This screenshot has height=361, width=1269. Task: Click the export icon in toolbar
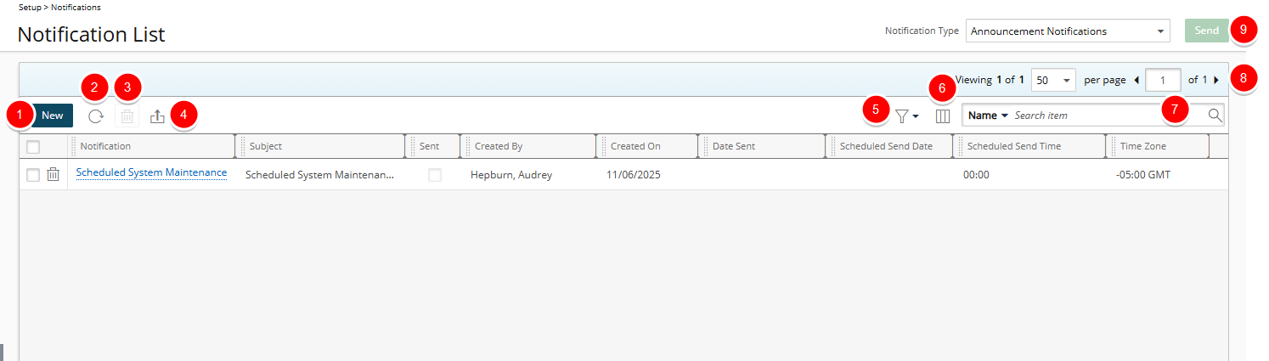157,116
